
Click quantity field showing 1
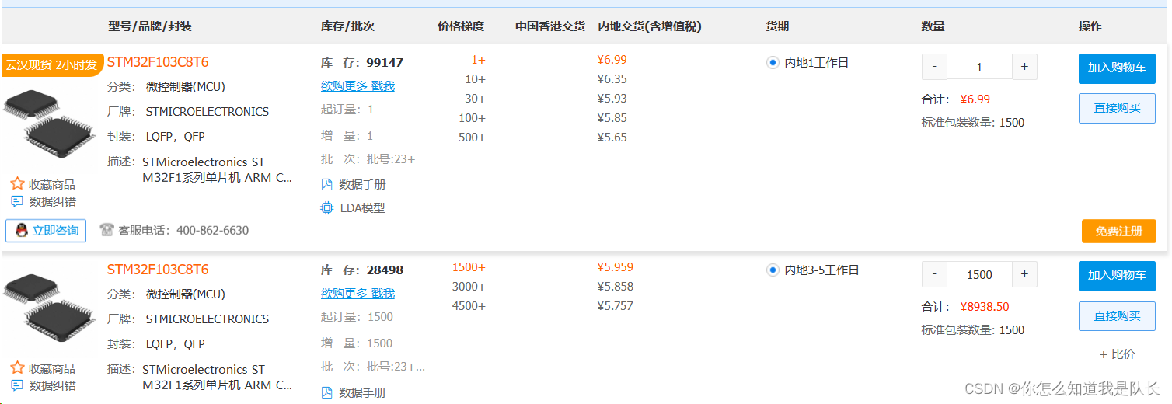click(979, 67)
